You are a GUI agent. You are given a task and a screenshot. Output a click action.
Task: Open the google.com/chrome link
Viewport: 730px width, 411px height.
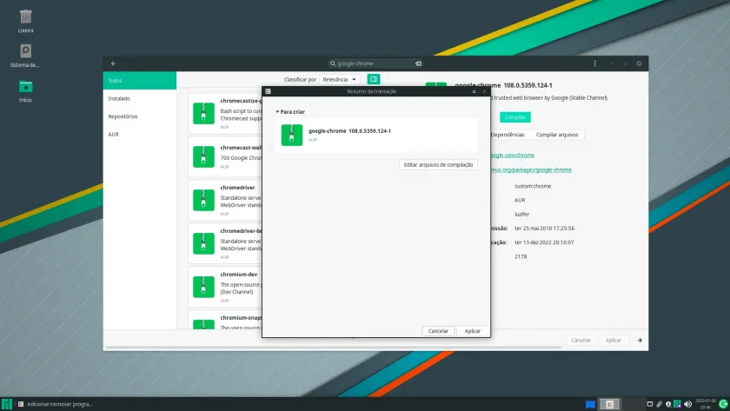[x=512, y=155]
